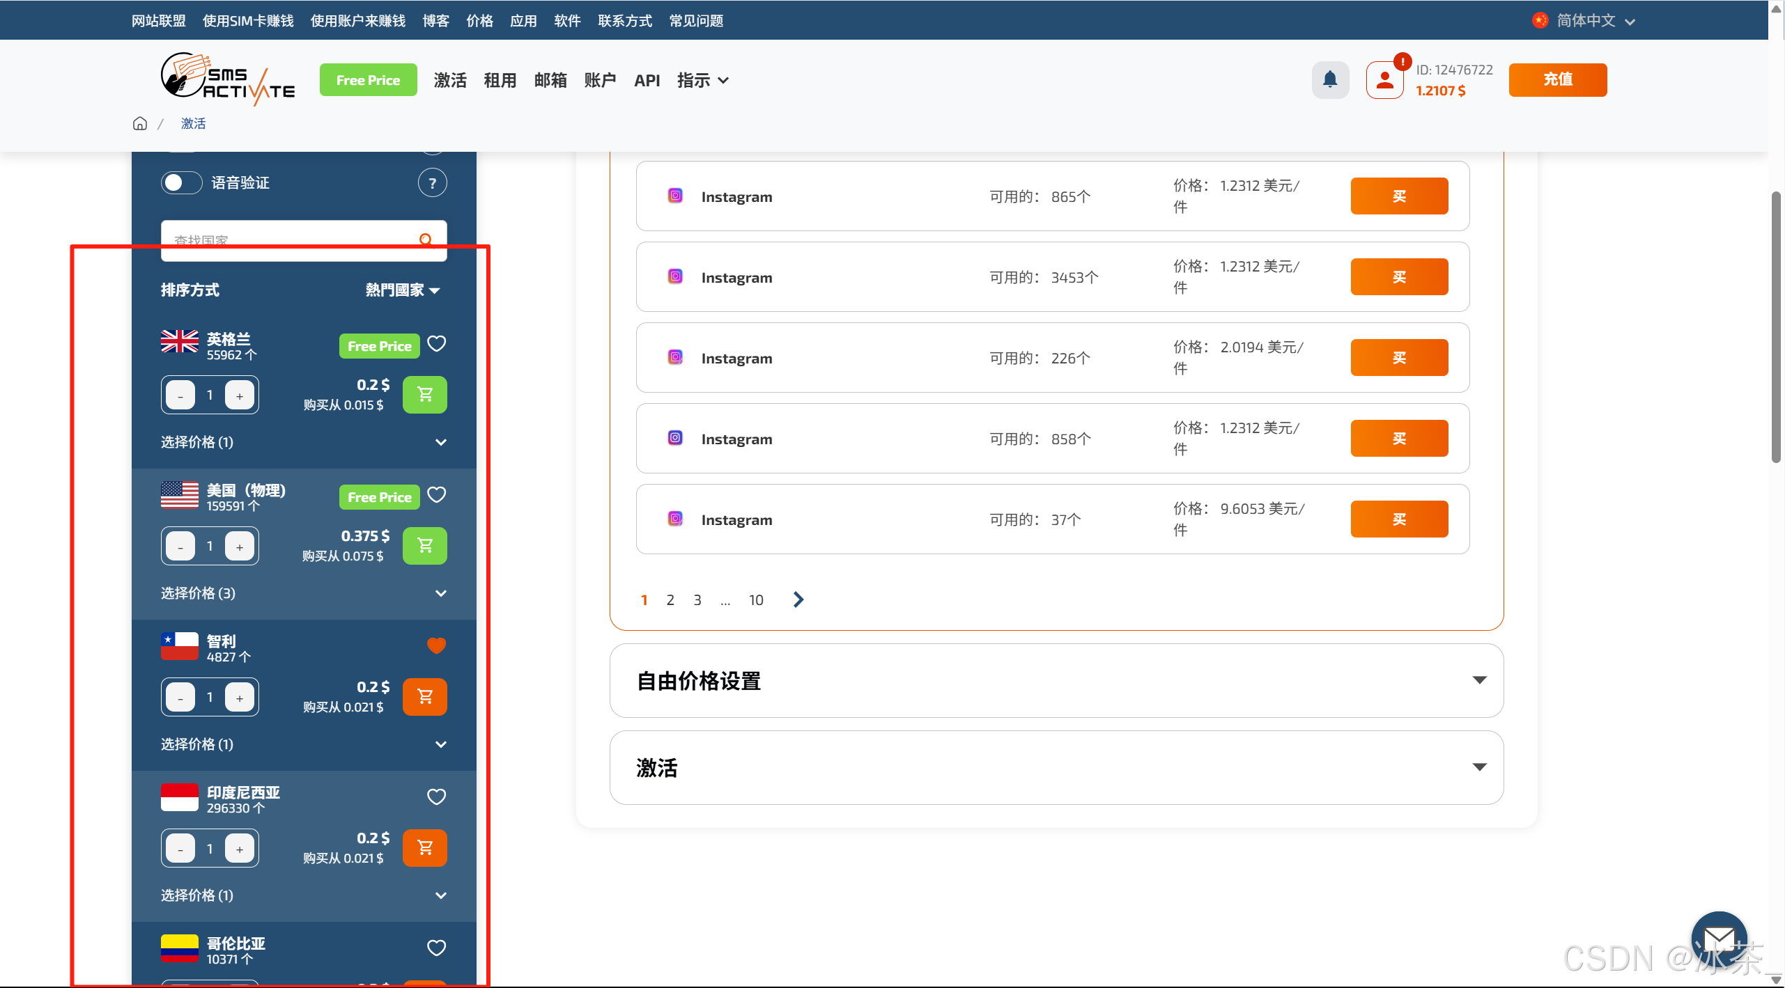This screenshot has height=988, width=1785.
Task: Go to page 2 of results
Action: pos(670,600)
